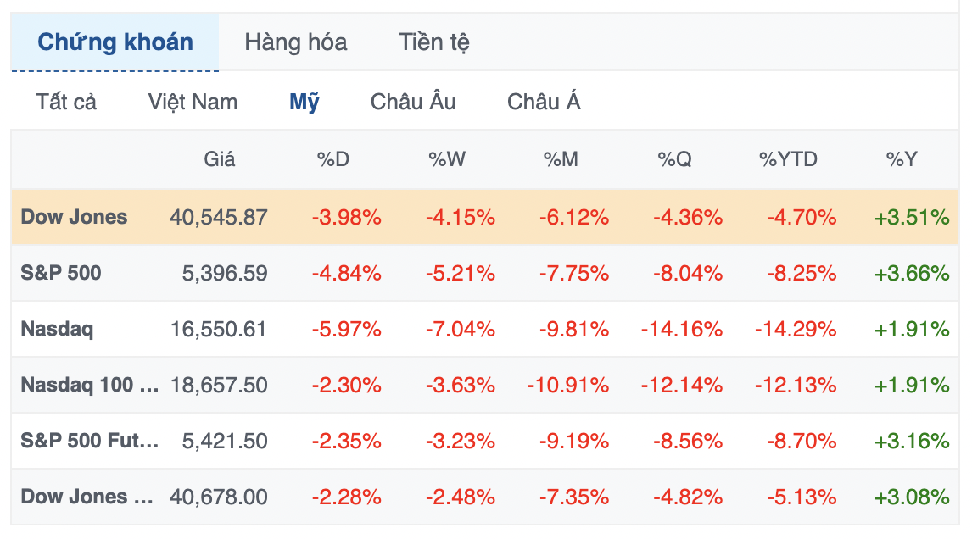Click the Dow Jones futures row
The image size is (972, 539).
(87, 497)
